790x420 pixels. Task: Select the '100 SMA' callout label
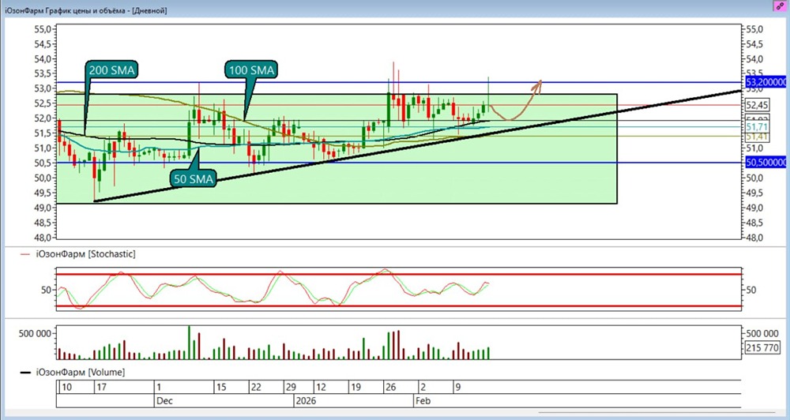pyautogui.click(x=251, y=70)
